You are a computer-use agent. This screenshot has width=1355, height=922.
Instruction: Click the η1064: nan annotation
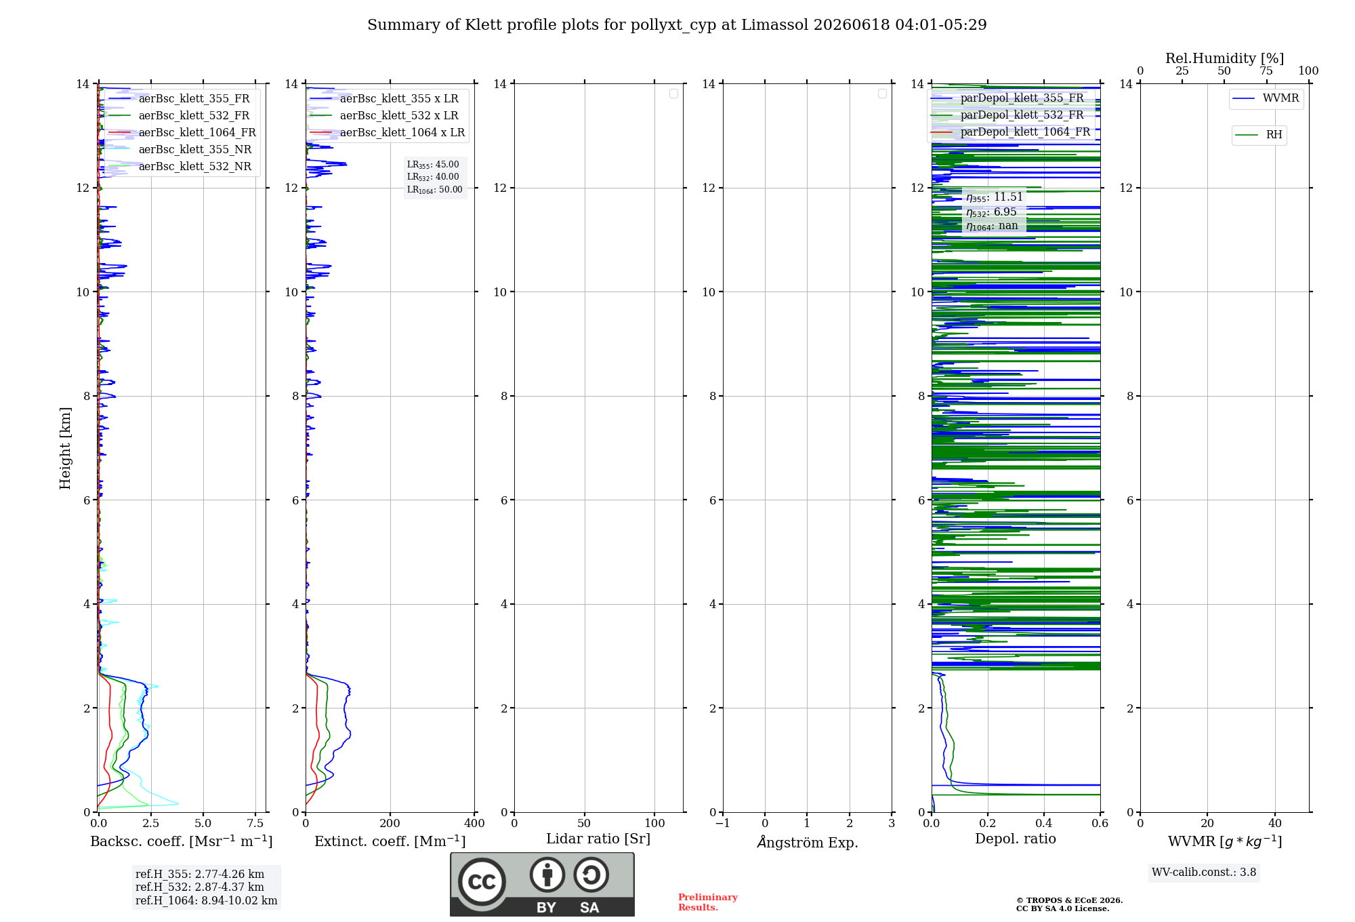[992, 226]
